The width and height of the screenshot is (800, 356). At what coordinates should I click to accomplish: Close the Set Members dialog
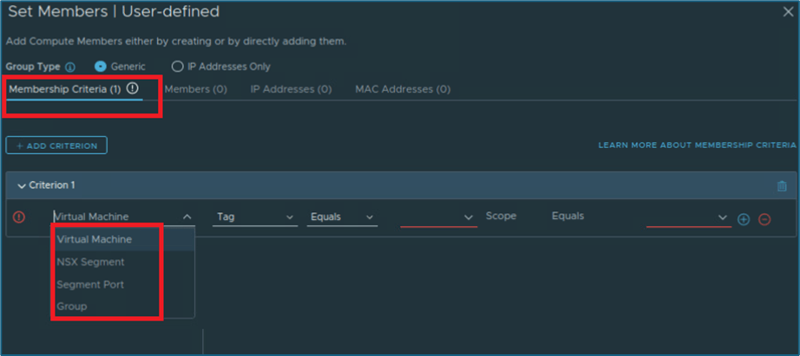coord(787,12)
